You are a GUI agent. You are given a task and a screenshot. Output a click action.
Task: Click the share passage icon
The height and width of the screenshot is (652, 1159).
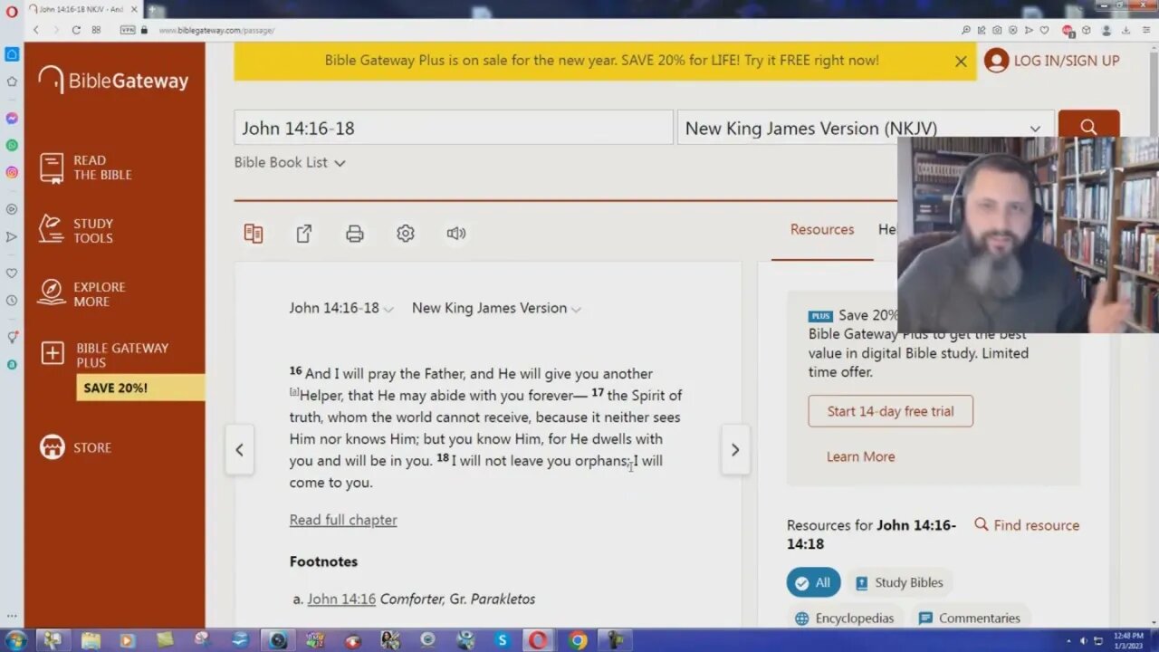[x=304, y=234]
